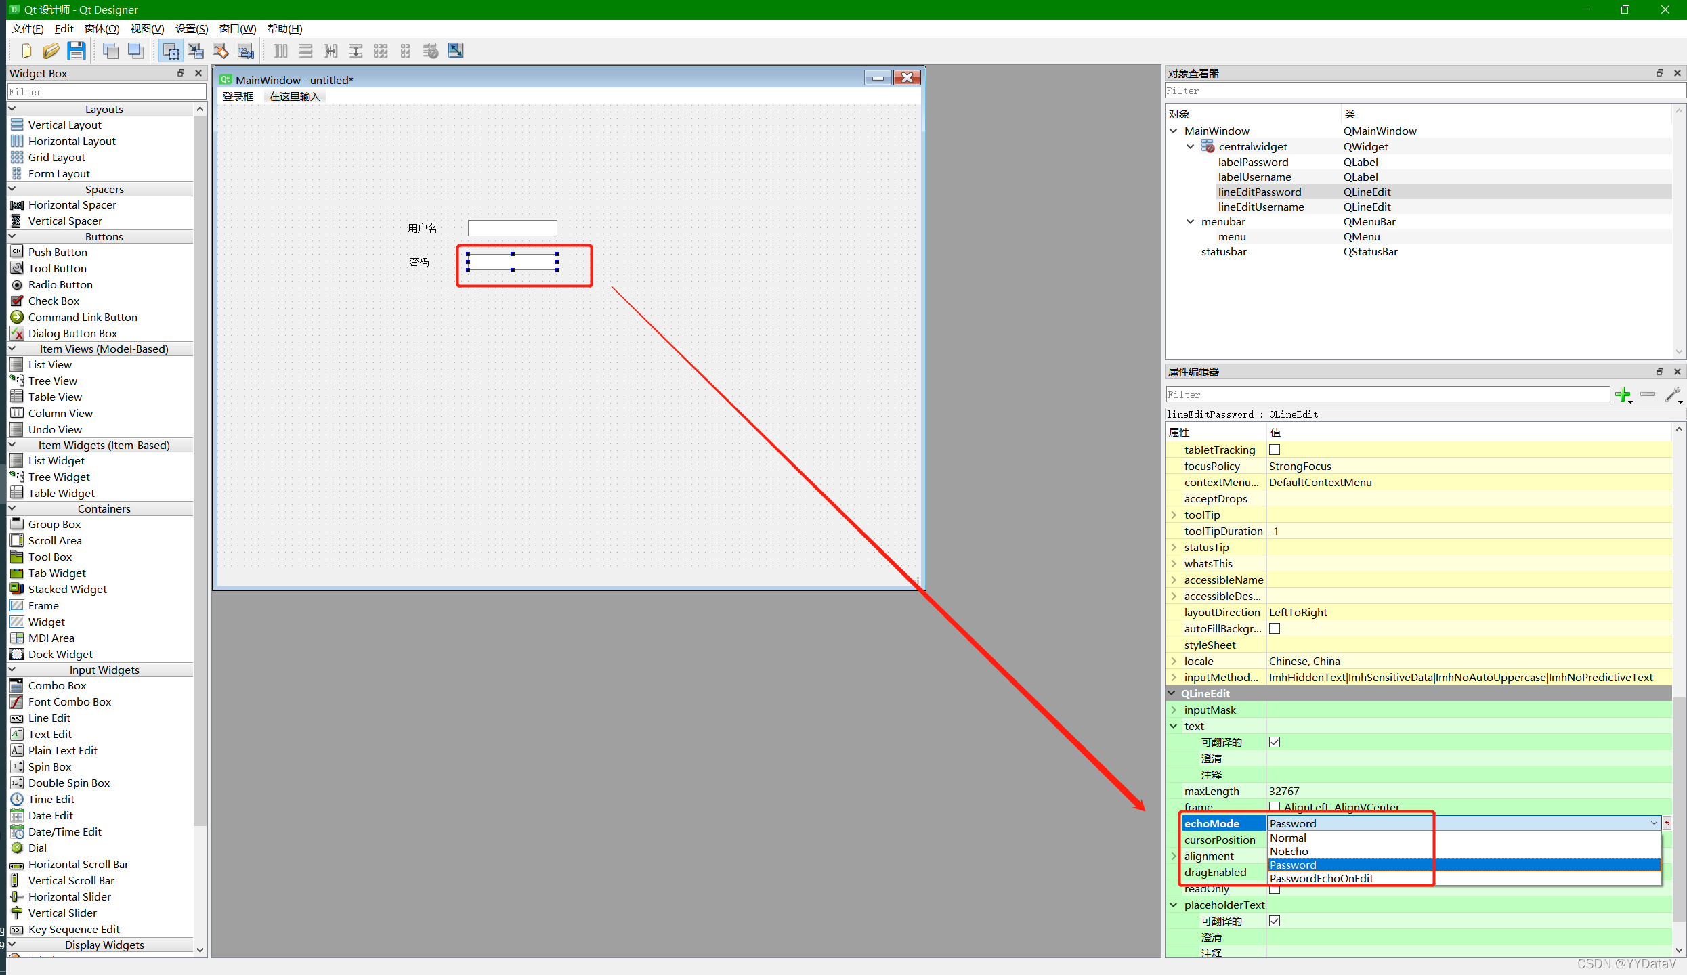
Task: Open the 登录框 menu in the form
Action: pyautogui.click(x=238, y=96)
